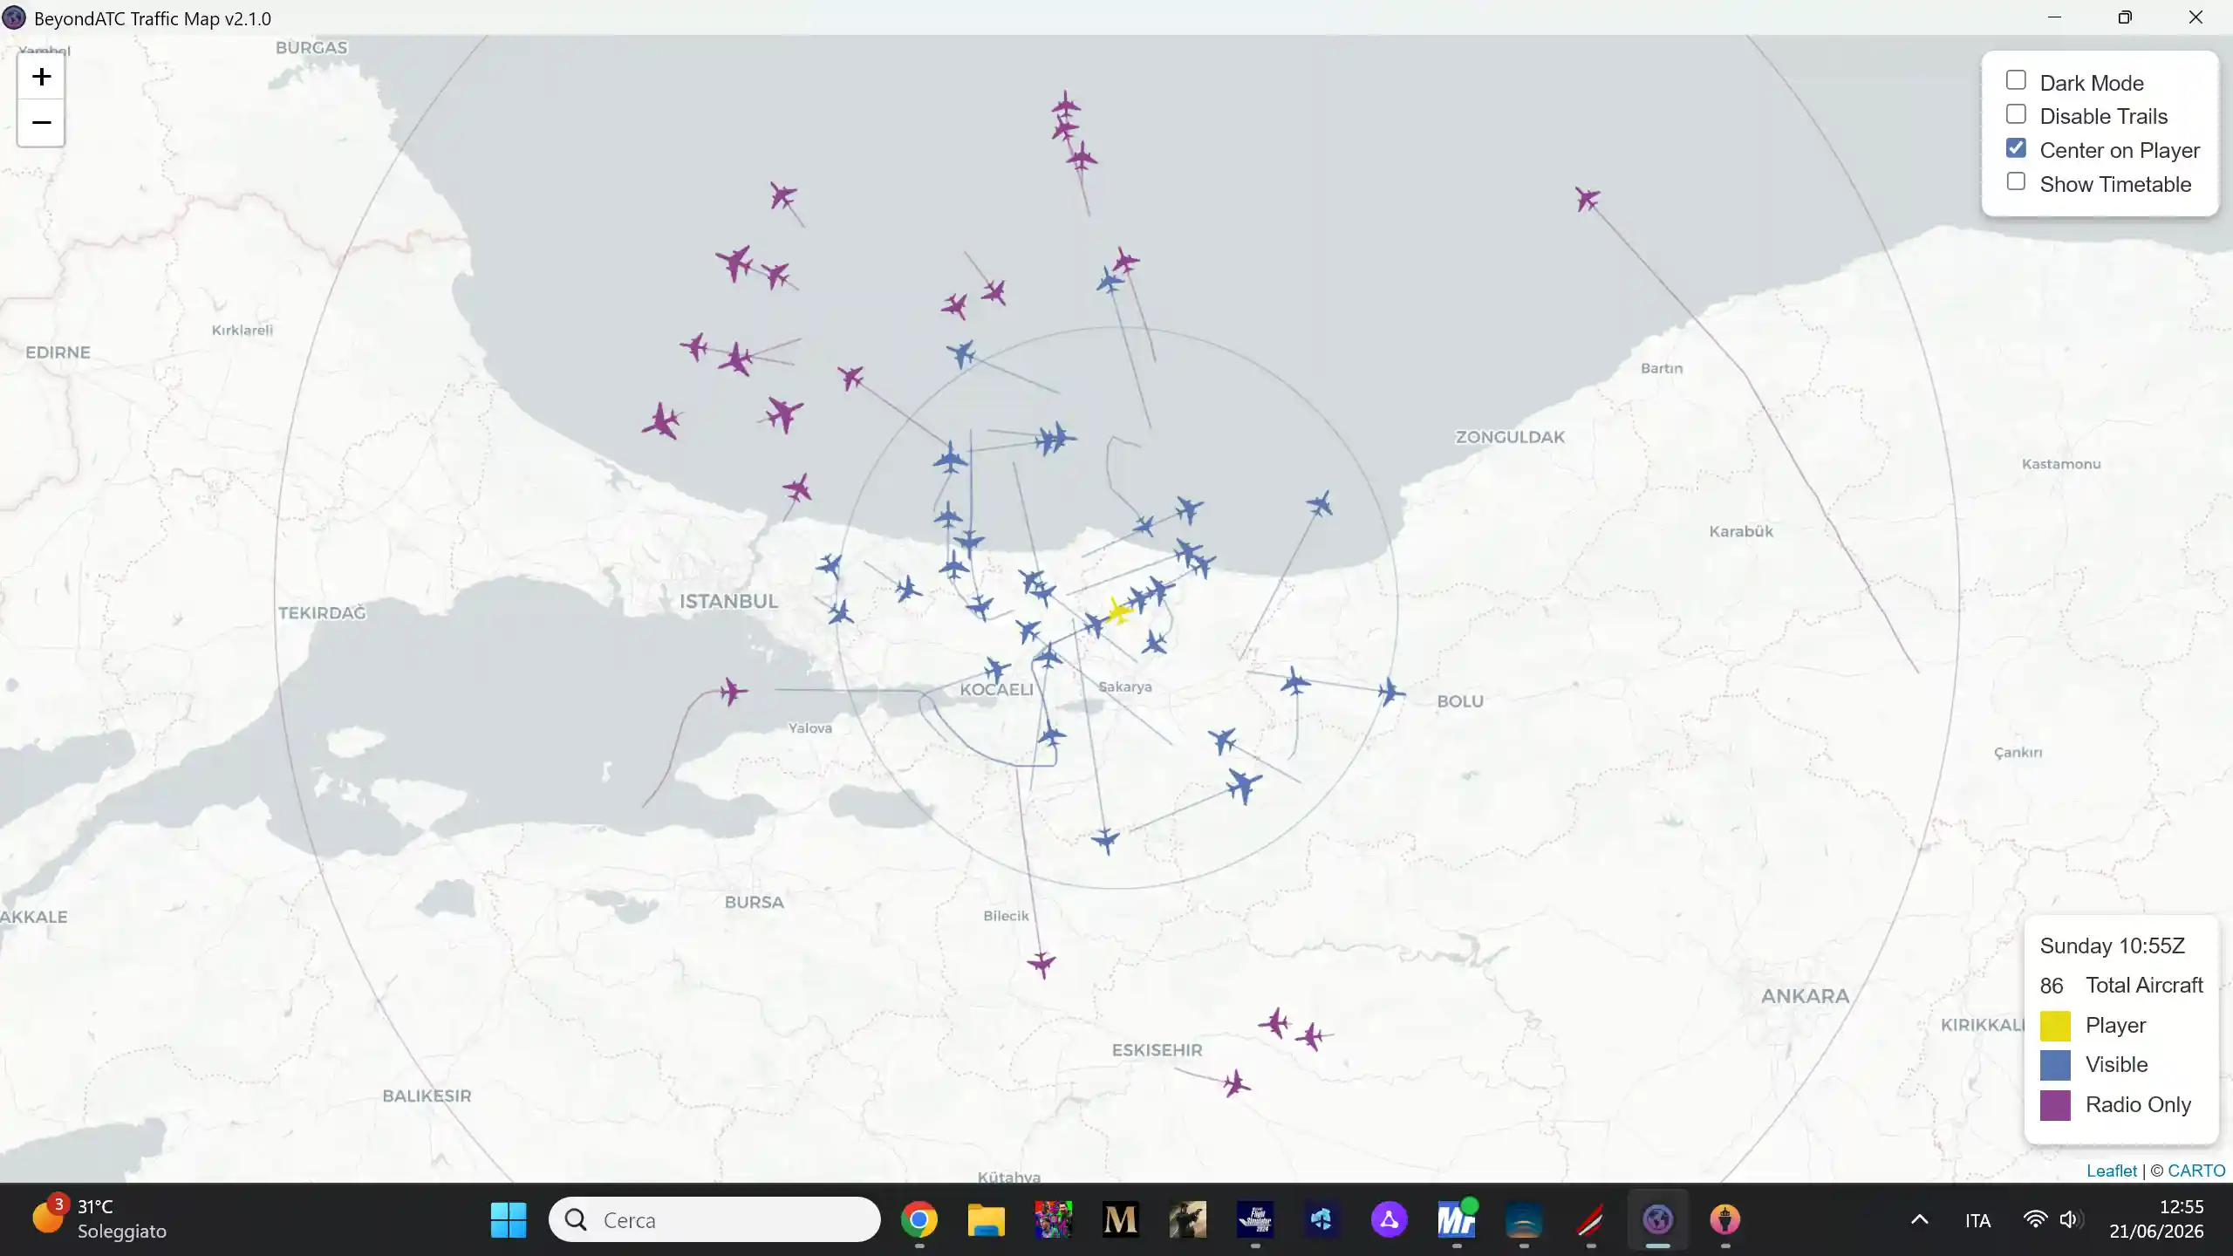Open the control tower app taskbar icon

point(1724,1219)
